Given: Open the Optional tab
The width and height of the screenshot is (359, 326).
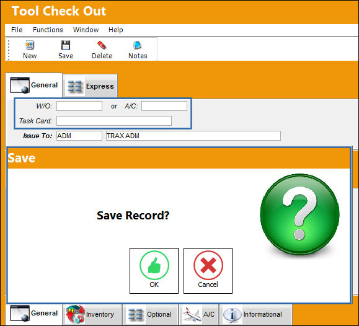Looking at the screenshot, I should pyautogui.click(x=151, y=314).
